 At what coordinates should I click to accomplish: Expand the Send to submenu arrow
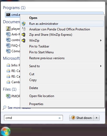pos(101,66)
